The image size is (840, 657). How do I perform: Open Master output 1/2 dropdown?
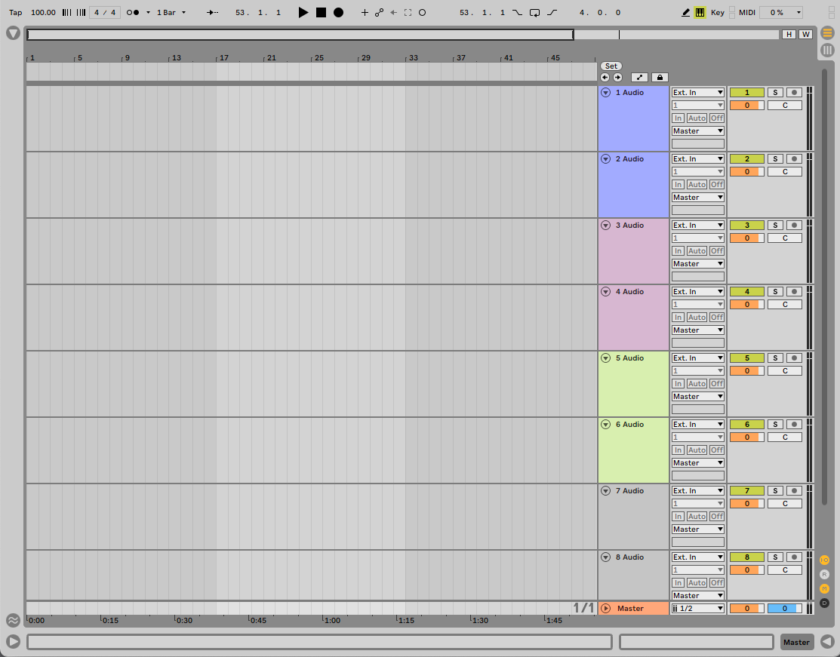tap(698, 608)
